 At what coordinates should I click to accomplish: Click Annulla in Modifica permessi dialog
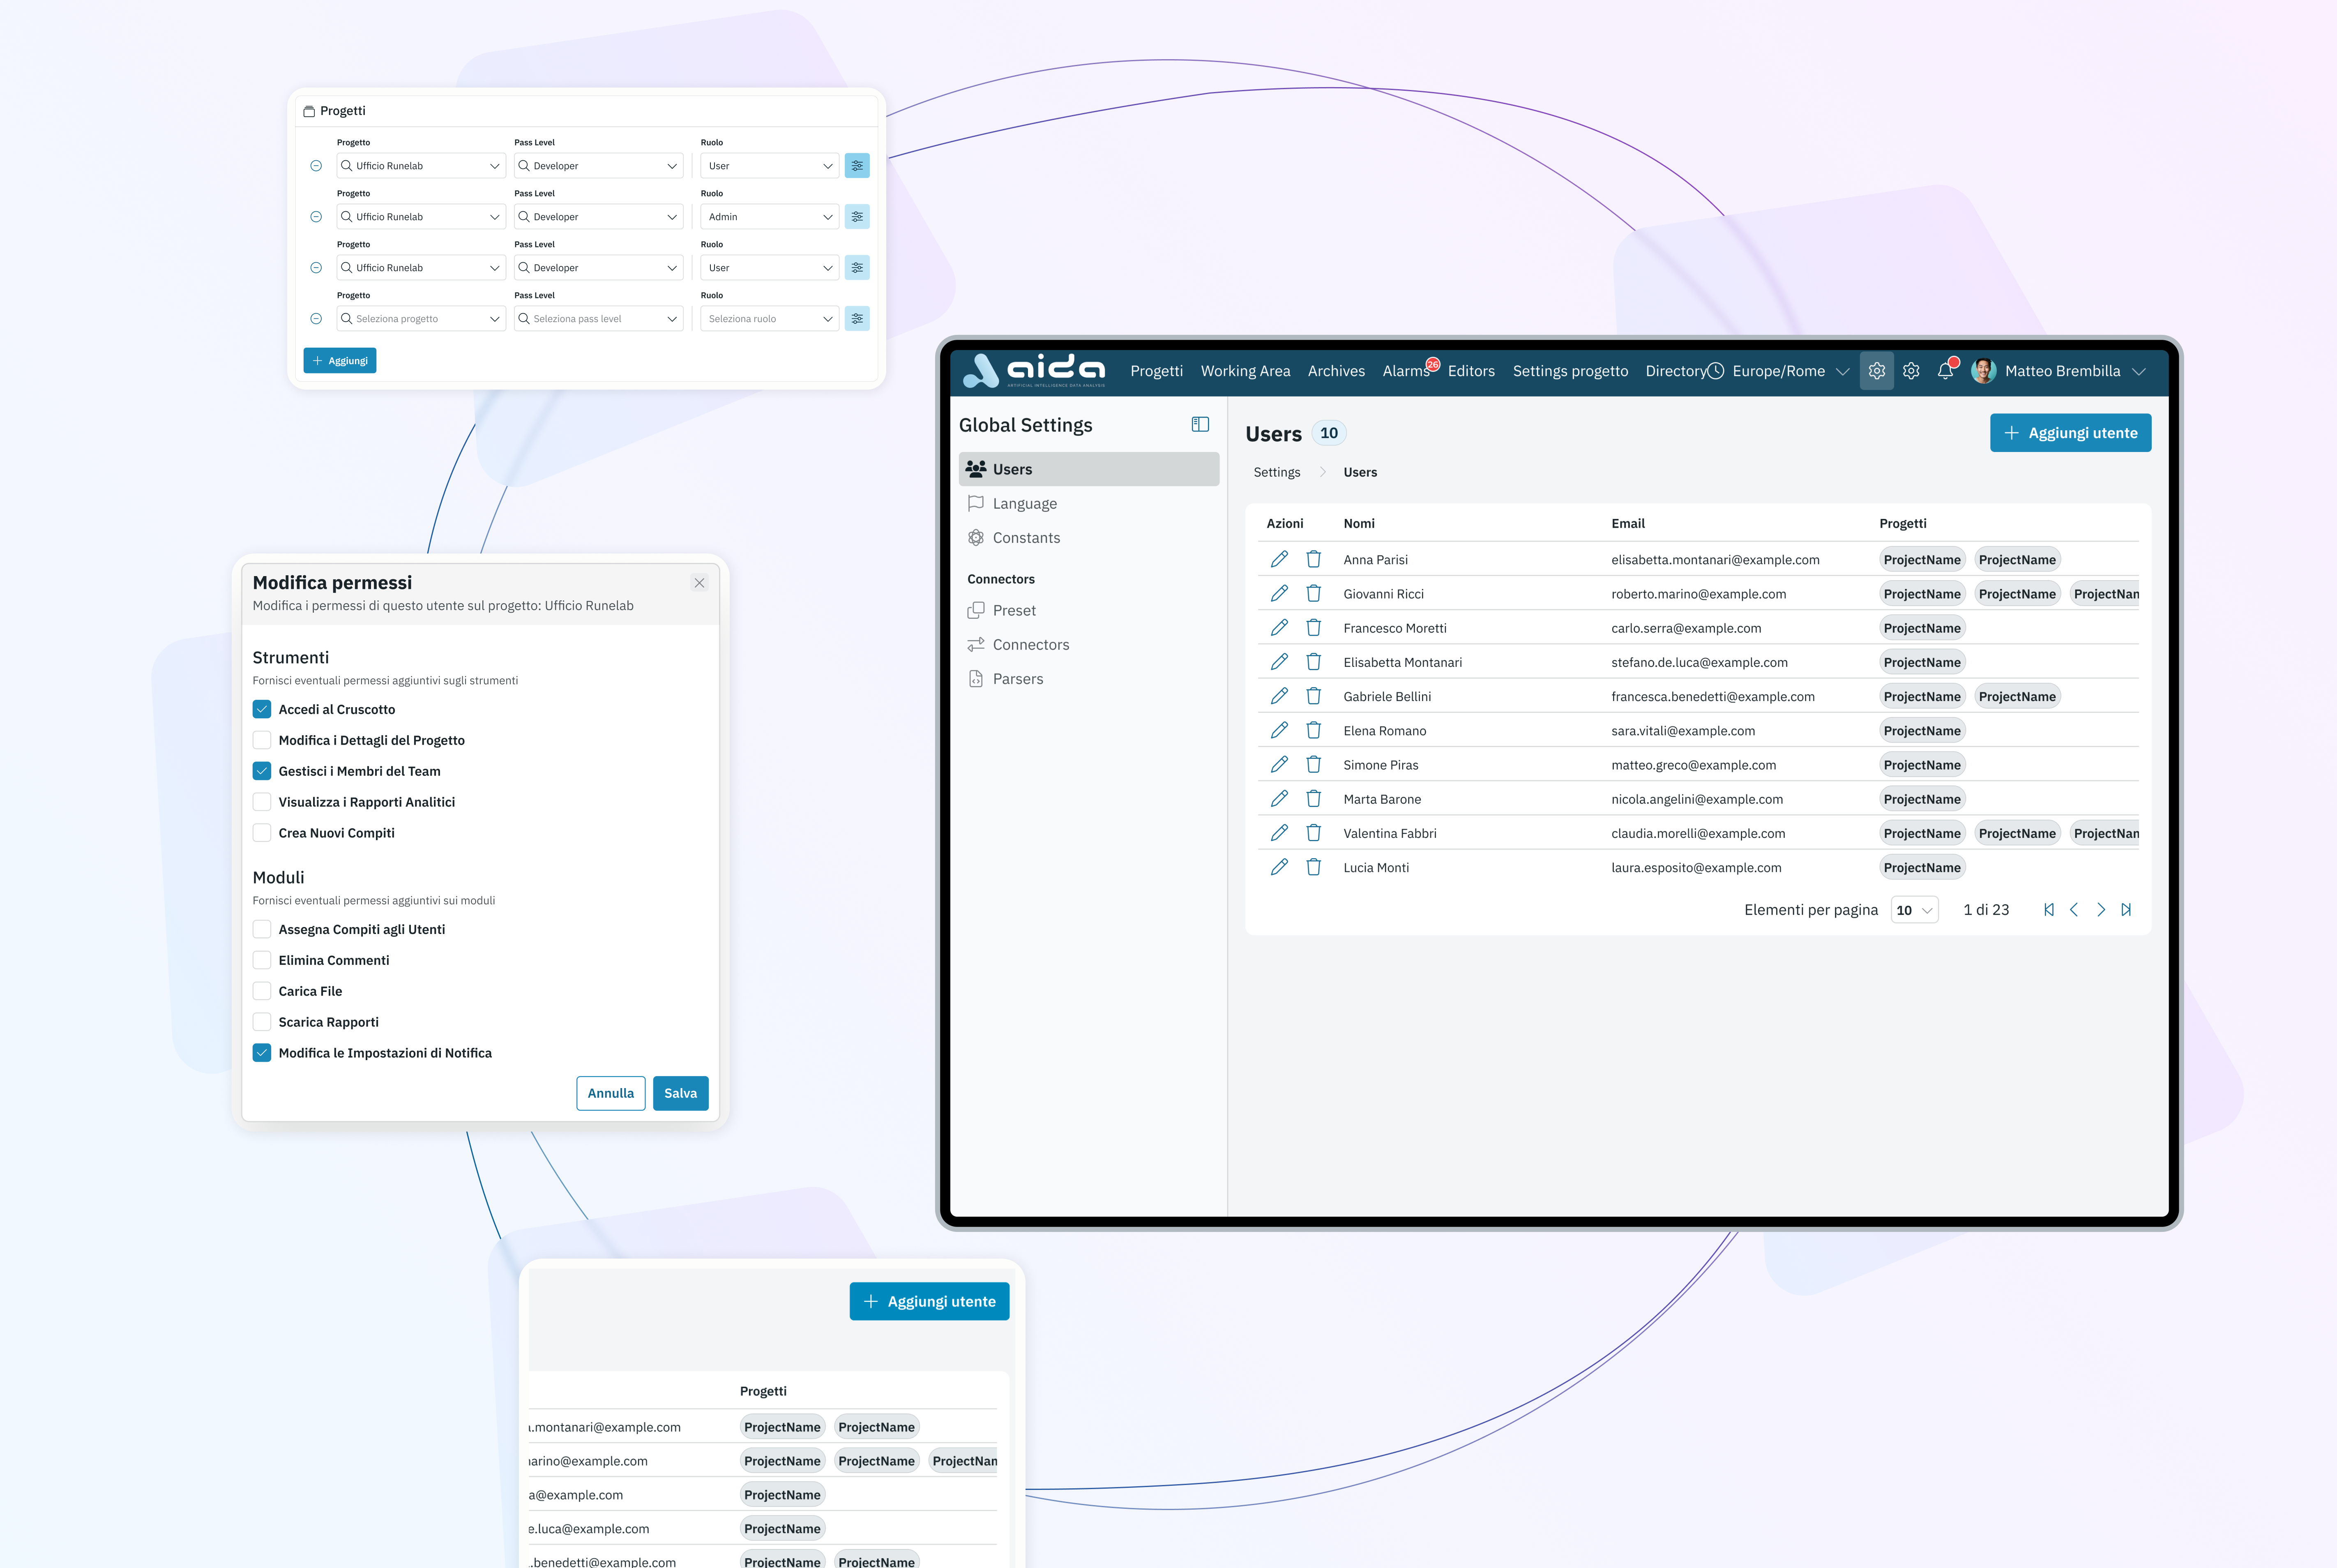tap(611, 1093)
